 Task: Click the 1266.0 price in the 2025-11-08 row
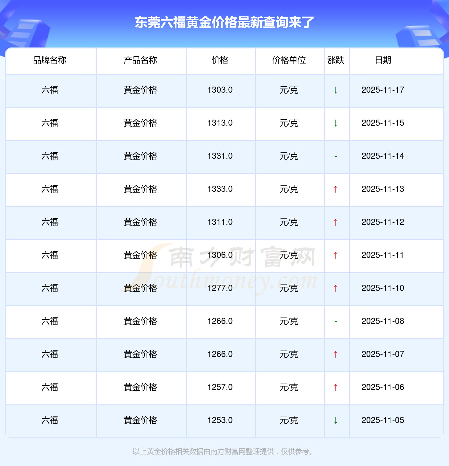point(220,321)
